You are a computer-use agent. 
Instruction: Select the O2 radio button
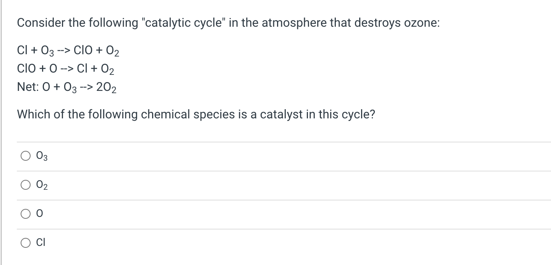tap(26, 185)
